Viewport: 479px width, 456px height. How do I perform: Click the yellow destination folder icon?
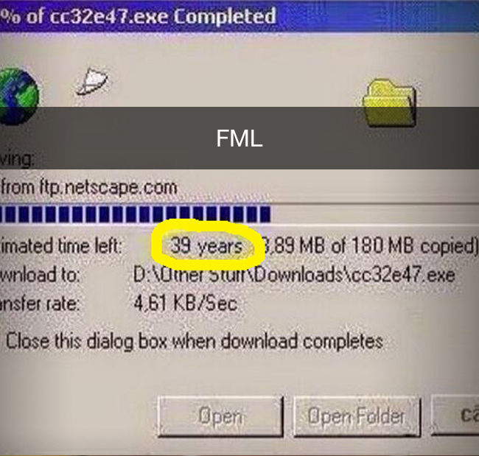click(390, 102)
